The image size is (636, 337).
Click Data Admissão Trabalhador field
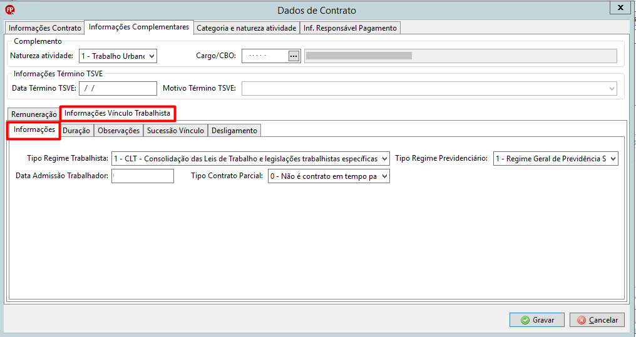(x=143, y=176)
